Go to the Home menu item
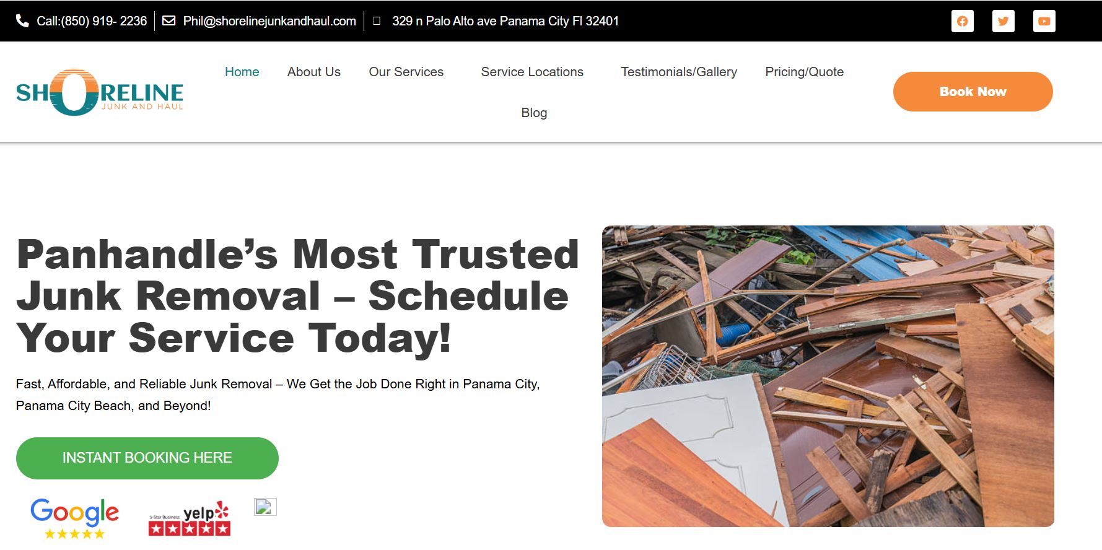Image resolution: width=1102 pixels, height=550 pixels. pos(242,72)
